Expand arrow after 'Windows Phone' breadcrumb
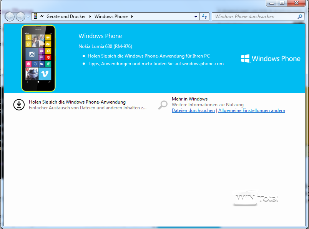 132,17
